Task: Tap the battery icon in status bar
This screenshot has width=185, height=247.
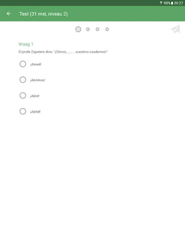Action: click(172, 3)
